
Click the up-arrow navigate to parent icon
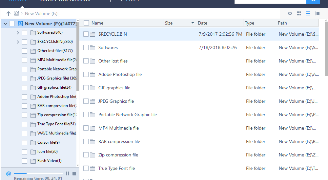(x=9, y=13)
